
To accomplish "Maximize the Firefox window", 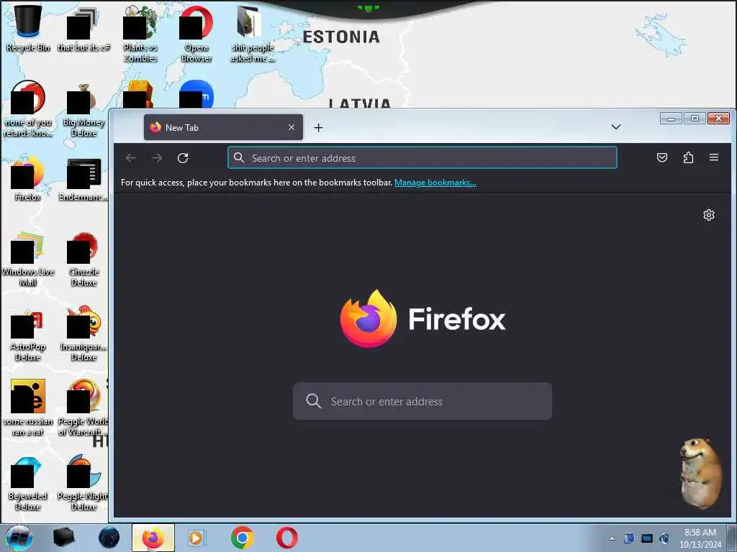I will point(695,119).
